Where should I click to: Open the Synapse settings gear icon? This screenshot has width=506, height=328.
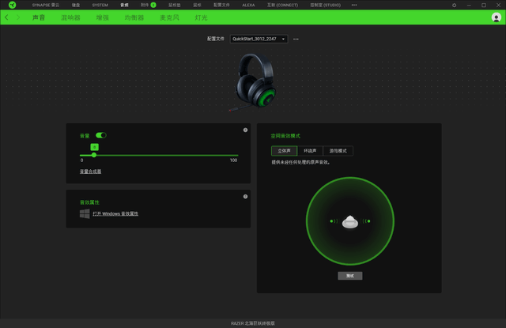pos(454,6)
